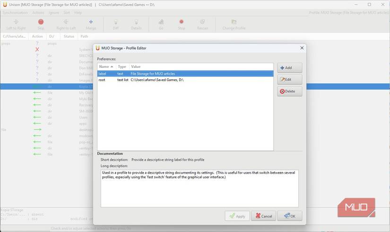390x232 pixels.
Task: Click the Action column header in Unison window
Action: [37, 36]
